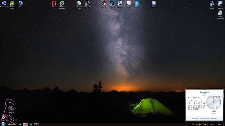Click the taskbar clock time
The width and height of the screenshot is (225, 126).
(219, 125)
